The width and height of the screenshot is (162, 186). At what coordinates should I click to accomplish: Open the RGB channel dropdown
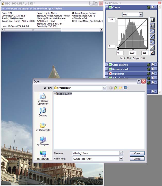(x=141, y=15)
